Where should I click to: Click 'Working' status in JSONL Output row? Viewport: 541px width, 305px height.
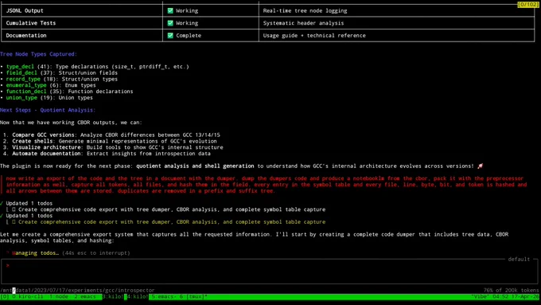187,10
